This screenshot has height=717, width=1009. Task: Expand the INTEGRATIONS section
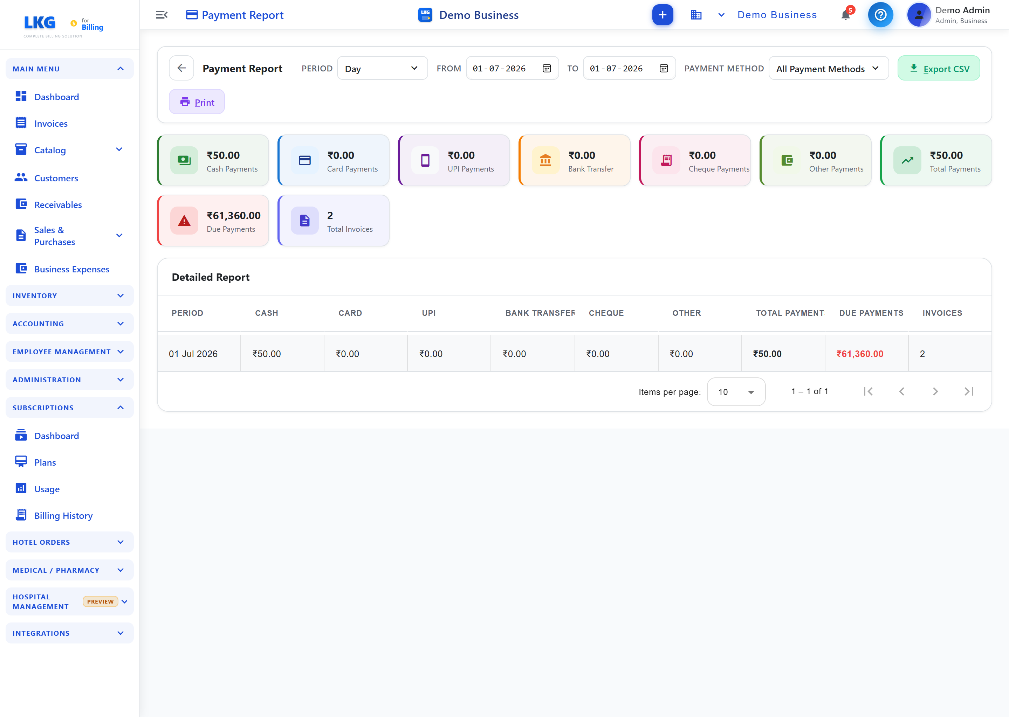[69, 633]
